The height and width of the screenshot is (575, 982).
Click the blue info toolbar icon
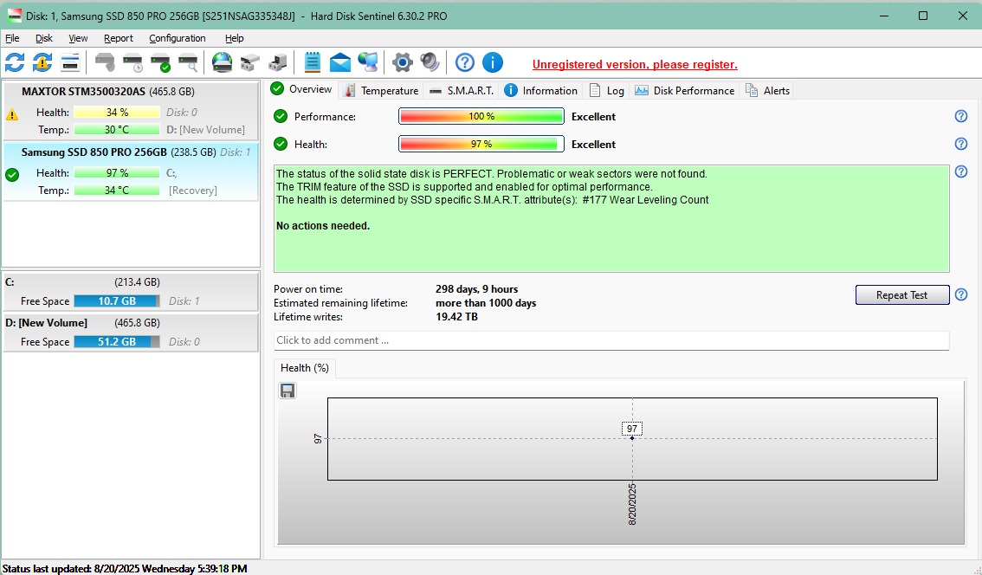(492, 62)
